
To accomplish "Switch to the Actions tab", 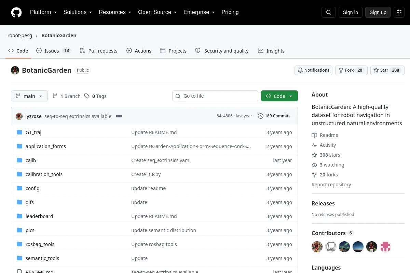I will point(139,51).
